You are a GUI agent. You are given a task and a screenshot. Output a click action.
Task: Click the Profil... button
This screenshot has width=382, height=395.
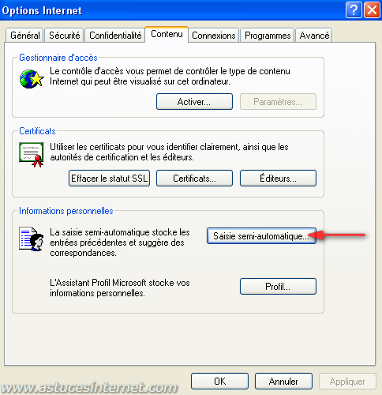click(278, 286)
